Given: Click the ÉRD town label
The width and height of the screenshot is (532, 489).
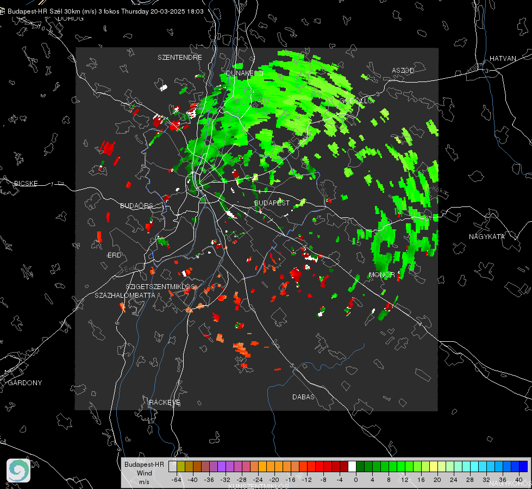Looking at the screenshot, I should coord(114,255).
